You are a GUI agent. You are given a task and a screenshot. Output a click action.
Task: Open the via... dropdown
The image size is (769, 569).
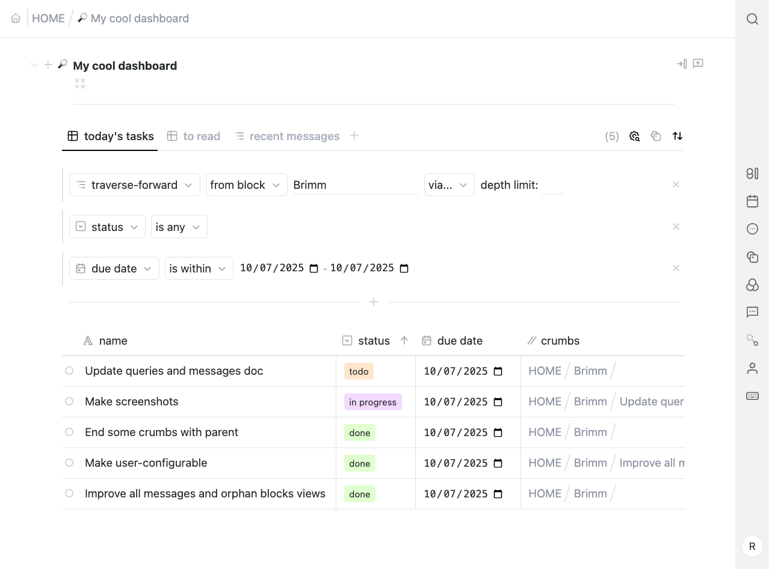[x=449, y=185]
